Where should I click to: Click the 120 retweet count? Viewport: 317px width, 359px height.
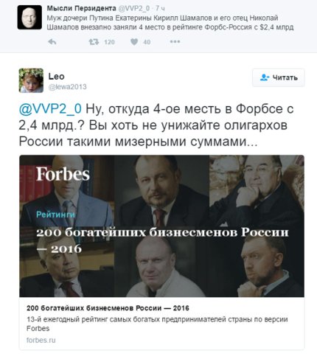tap(109, 42)
